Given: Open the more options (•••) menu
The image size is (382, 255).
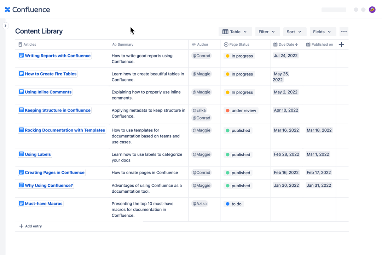Looking at the screenshot, I should coord(344,32).
